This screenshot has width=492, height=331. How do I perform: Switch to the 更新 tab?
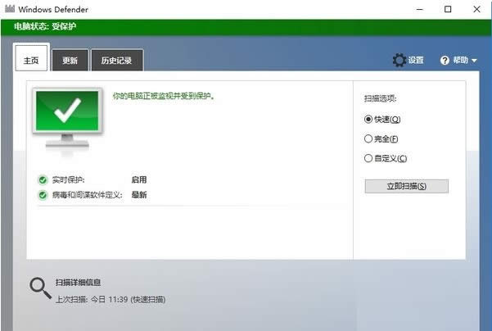tap(70, 61)
